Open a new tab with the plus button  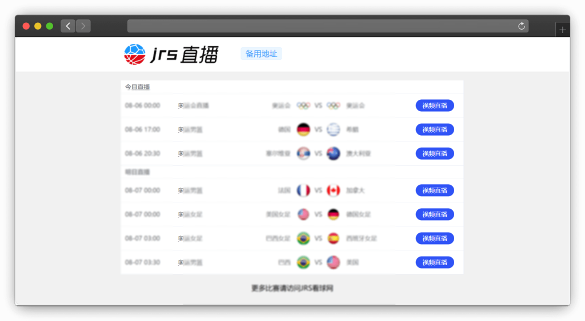(563, 30)
